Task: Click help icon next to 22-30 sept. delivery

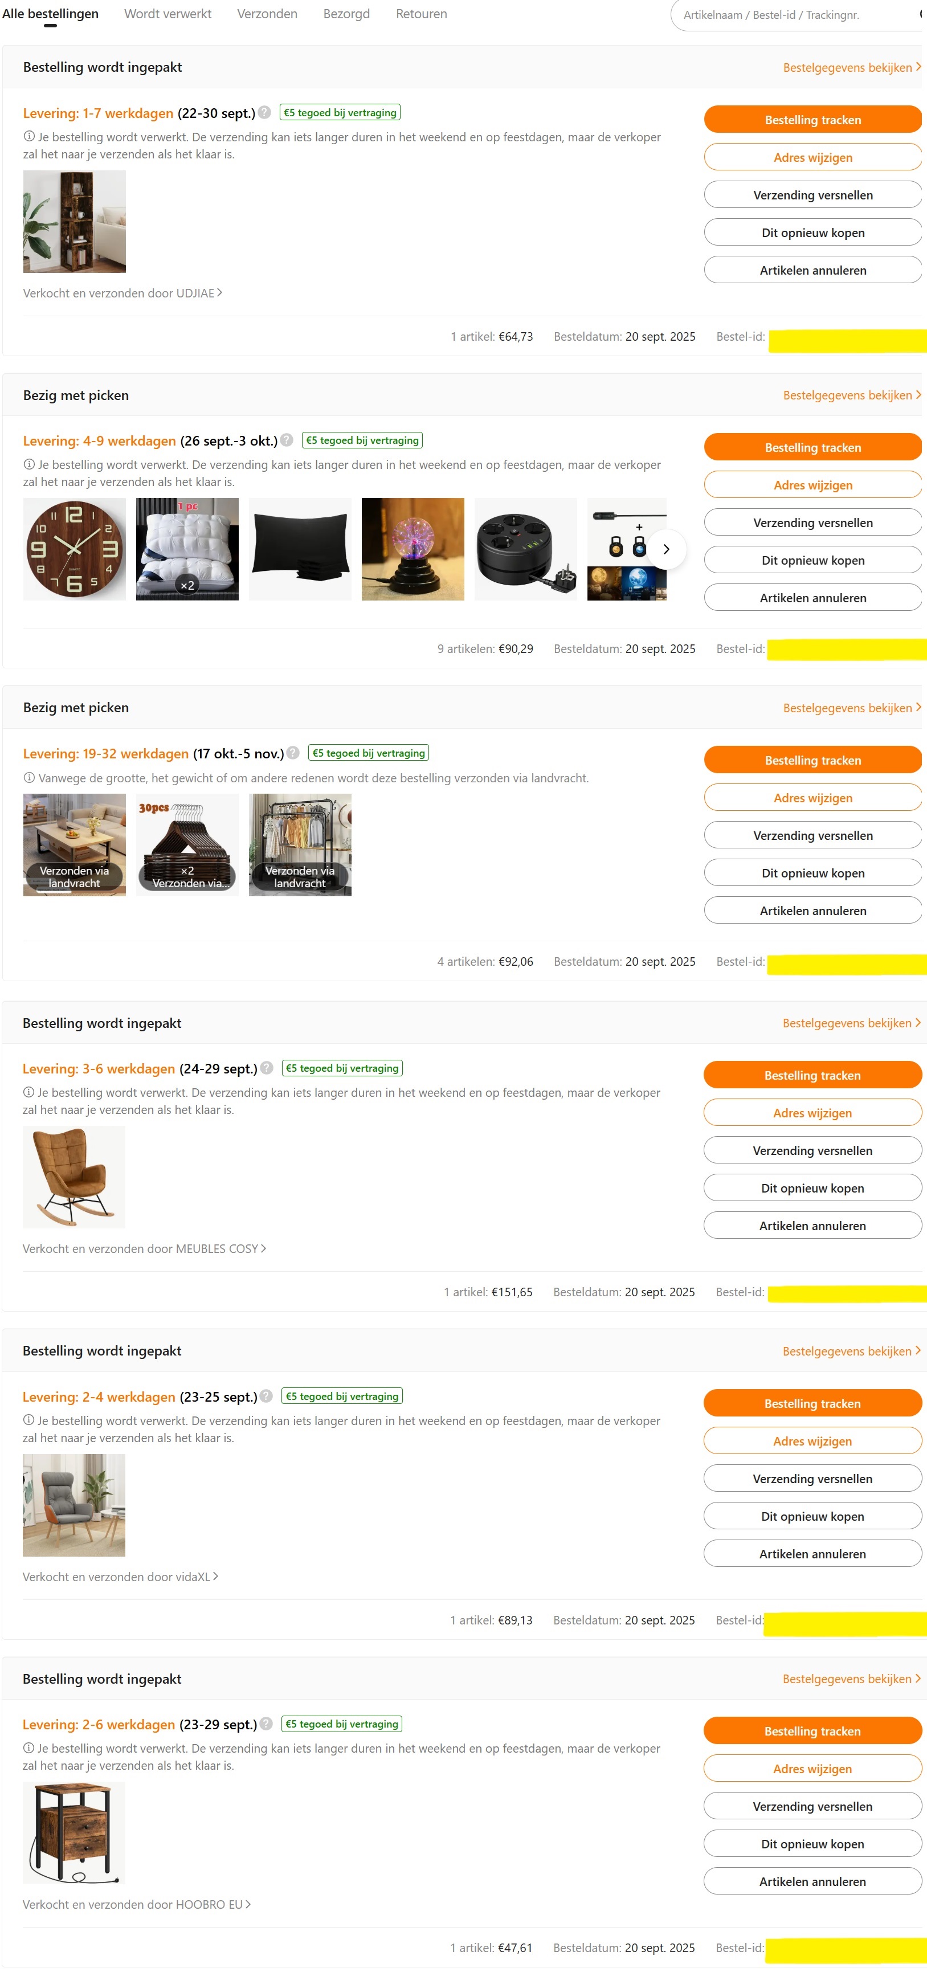Action: point(264,113)
